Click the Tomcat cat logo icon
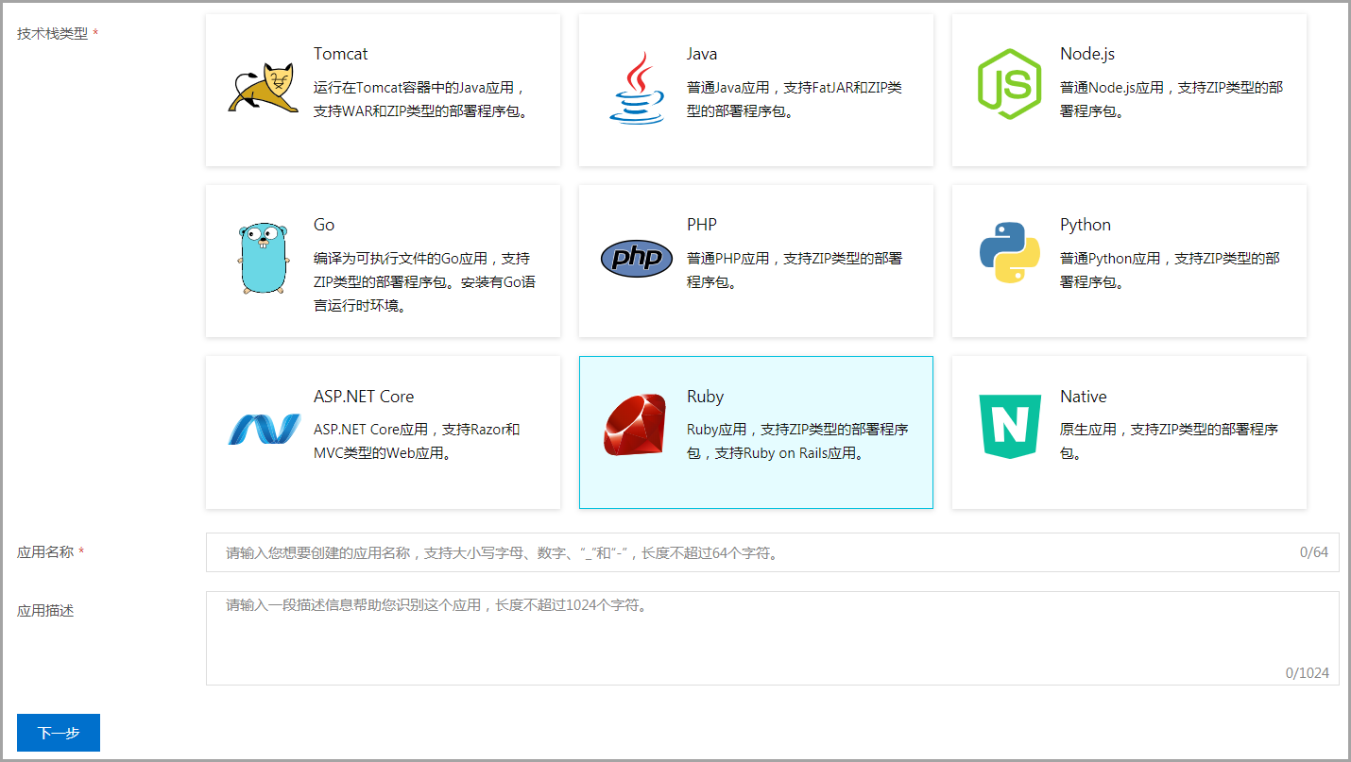Image resolution: width=1351 pixels, height=762 pixels. pos(263,89)
